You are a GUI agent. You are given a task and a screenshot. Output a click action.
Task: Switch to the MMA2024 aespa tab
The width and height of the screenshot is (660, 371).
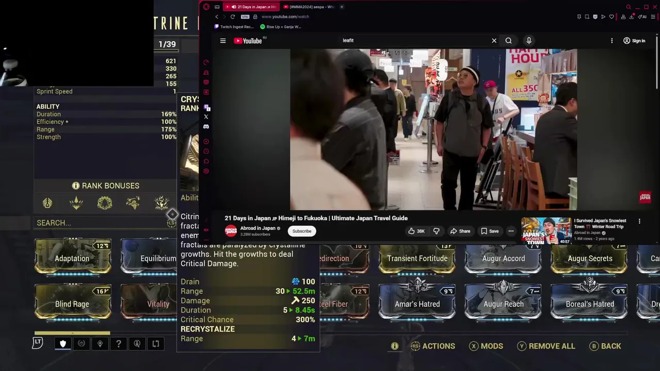click(x=309, y=7)
